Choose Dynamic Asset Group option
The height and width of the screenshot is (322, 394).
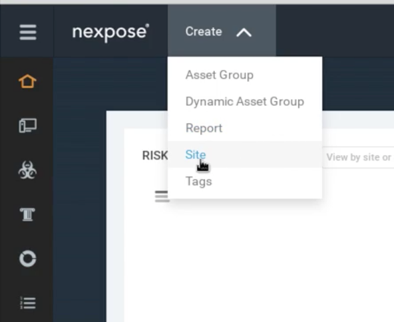(245, 102)
